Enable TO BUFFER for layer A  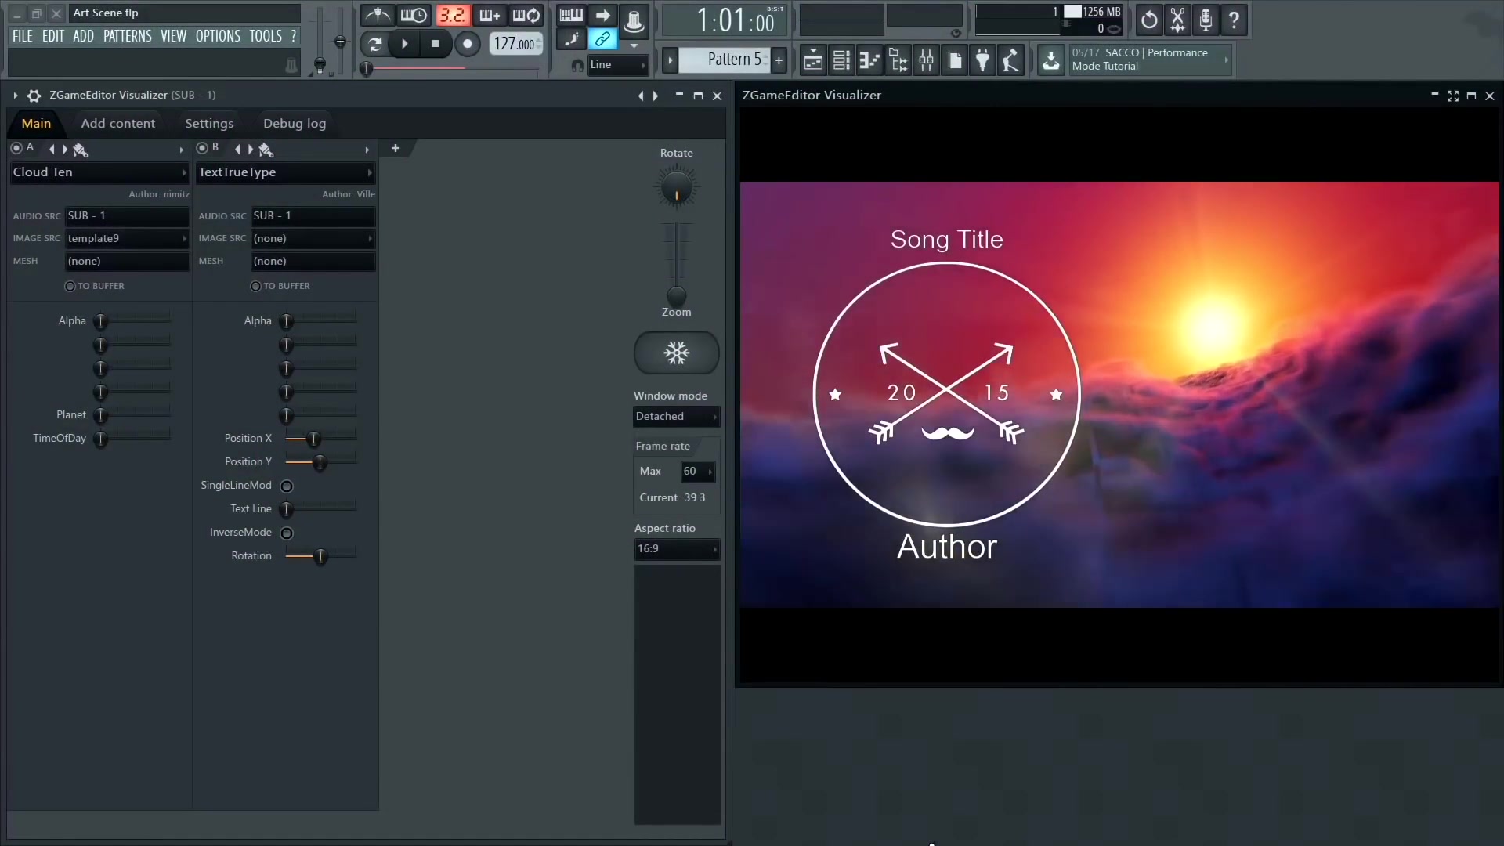[x=70, y=286]
